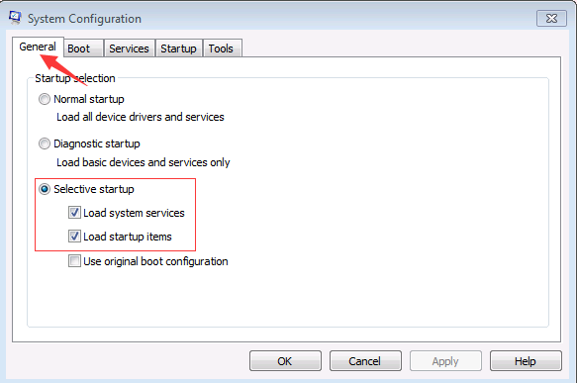
Task: Click the System Configuration title text
Action: (84, 19)
